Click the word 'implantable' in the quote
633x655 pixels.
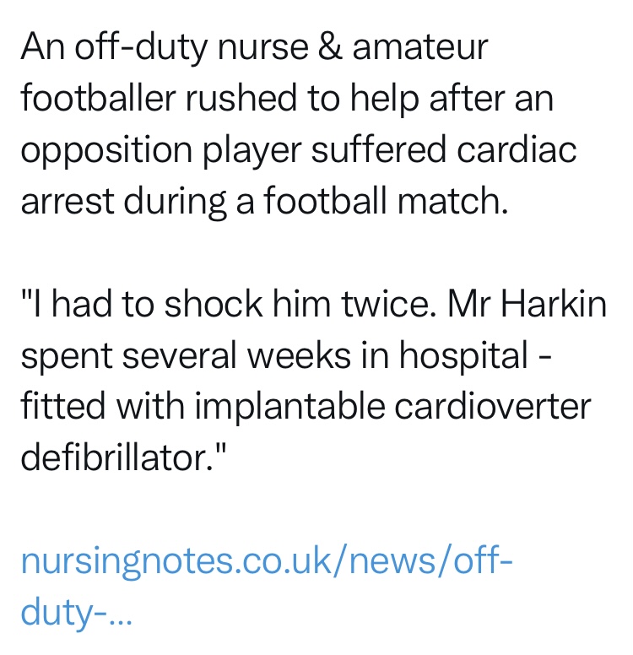pos(289,409)
